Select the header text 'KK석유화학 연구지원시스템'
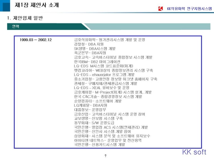The width and height of the screenshot is (214, 160). pyautogui.click(x=189, y=9)
